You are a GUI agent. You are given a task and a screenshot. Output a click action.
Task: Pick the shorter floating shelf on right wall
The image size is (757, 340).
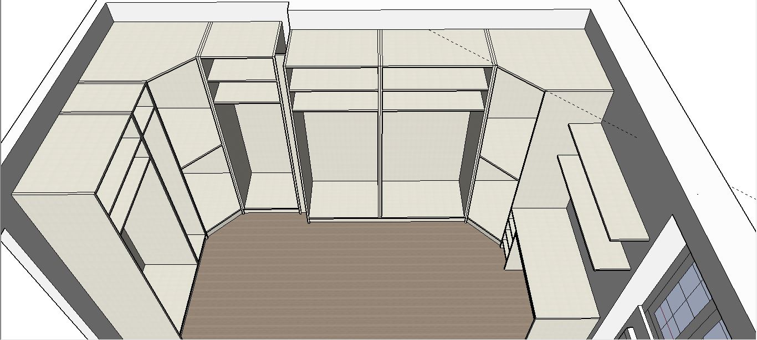click(593, 213)
